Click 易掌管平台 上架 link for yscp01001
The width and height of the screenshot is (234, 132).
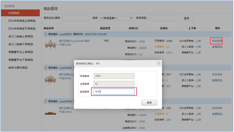(x=198, y=53)
